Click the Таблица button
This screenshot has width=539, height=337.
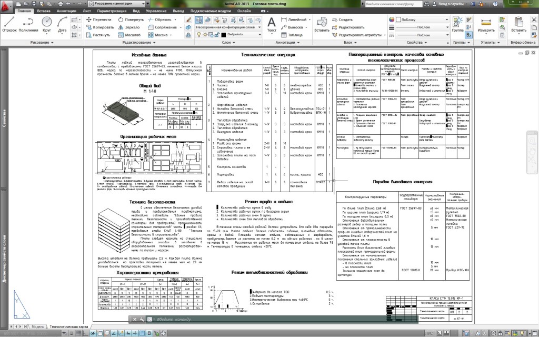coord(292,35)
